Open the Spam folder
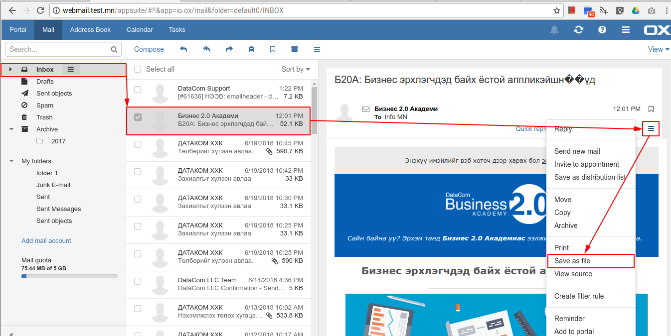Image resolution: width=671 pixels, height=336 pixels. point(45,105)
